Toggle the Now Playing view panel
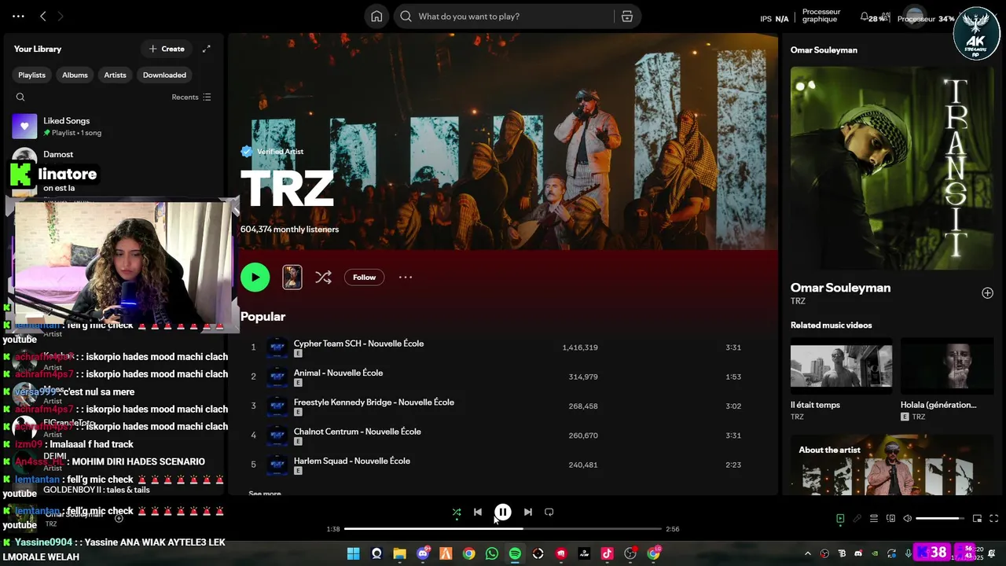The width and height of the screenshot is (1006, 566). pyautogui.click(x=840, y=519)
